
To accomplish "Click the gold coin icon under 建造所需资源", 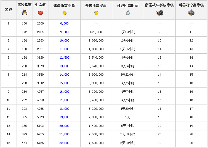I will point(64,13).
